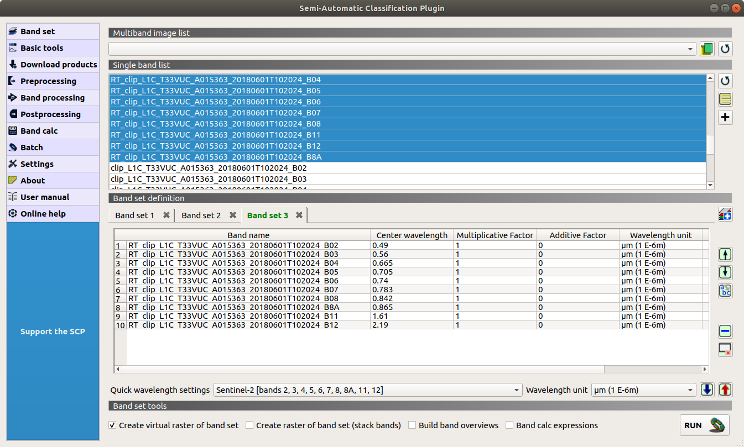Viewport: 744px width, 447px height.
Task: Add a new band set
Action: point(725,214)
